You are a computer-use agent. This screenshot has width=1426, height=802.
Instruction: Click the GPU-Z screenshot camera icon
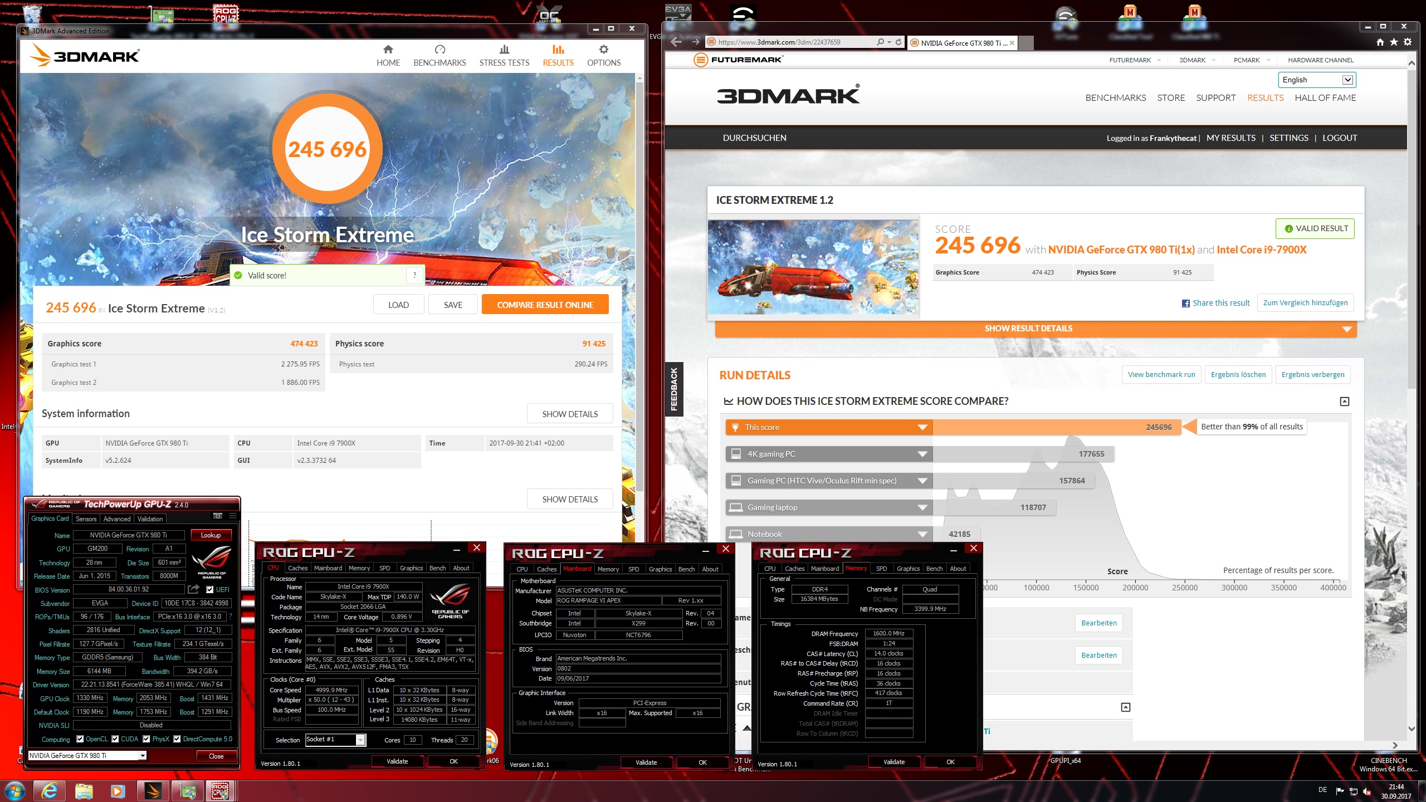click(218, 516)
